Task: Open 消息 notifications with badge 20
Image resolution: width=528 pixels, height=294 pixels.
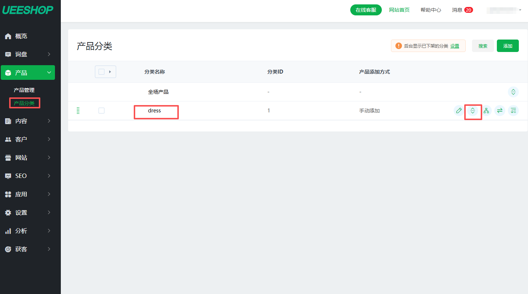Action: tap(462, 10)
